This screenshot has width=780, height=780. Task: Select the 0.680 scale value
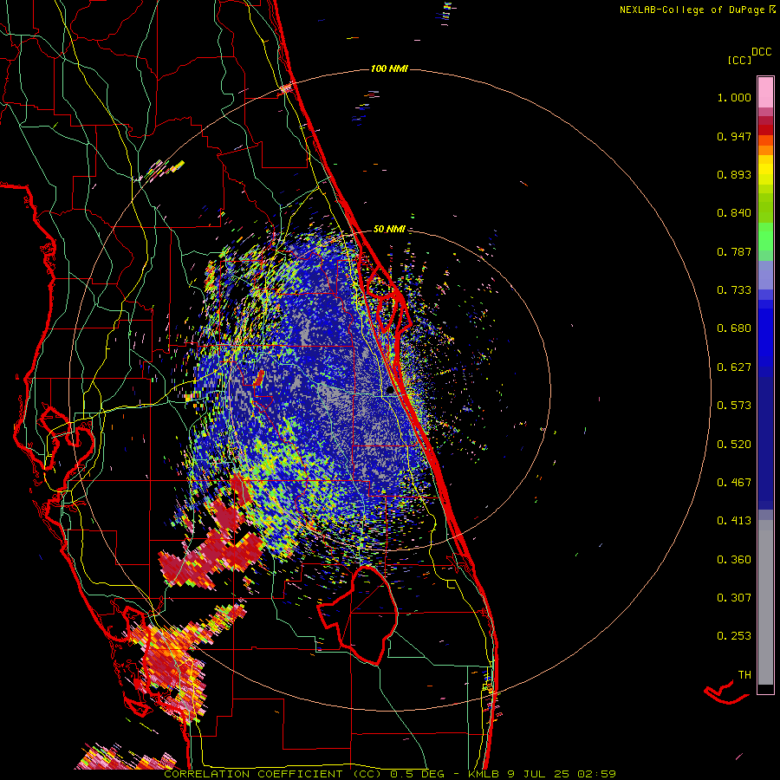pos(734,328)
